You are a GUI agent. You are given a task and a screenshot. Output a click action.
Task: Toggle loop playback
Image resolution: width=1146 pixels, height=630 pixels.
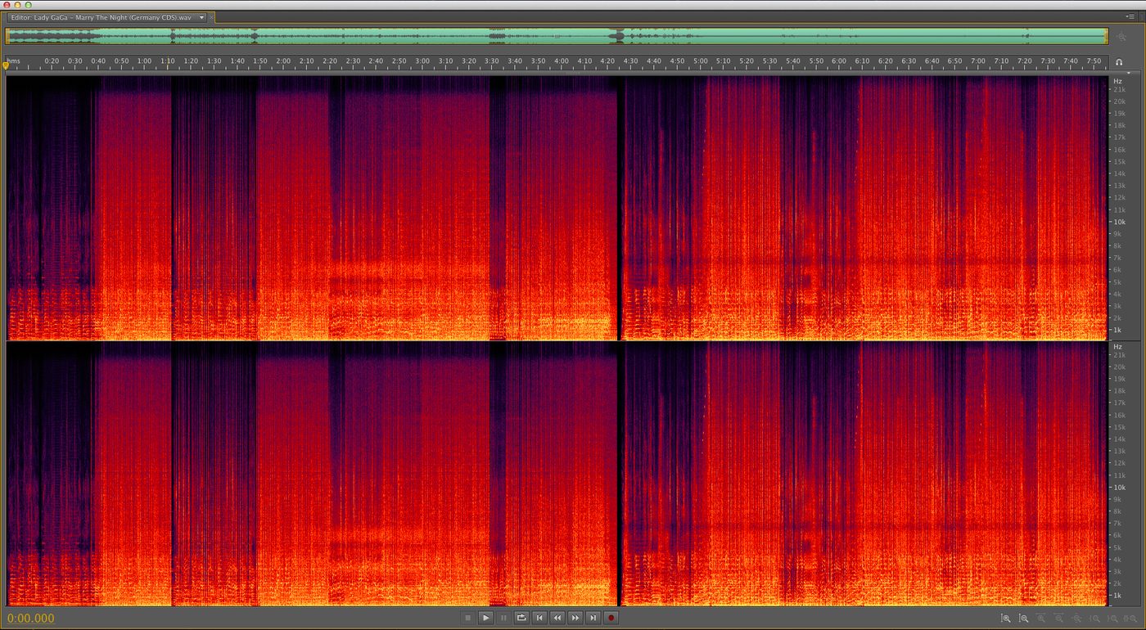[521, 618]
